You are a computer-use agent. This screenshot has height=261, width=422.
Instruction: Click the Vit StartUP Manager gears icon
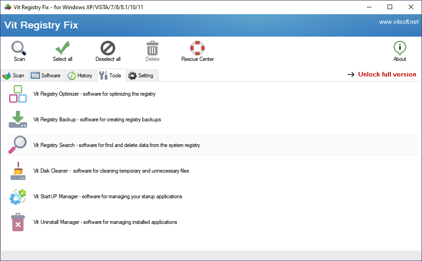coord(18,196)
